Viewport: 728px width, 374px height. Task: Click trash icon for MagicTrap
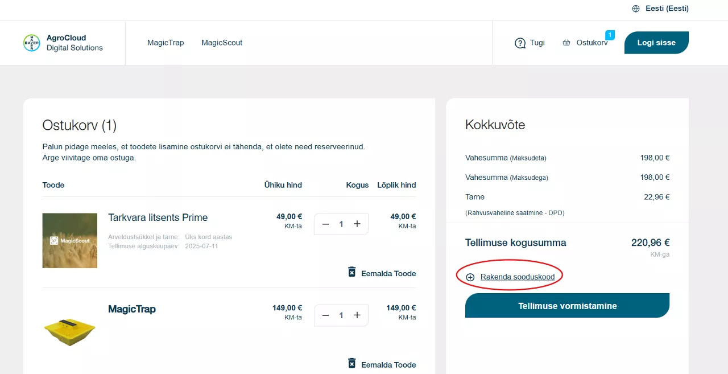352,363
